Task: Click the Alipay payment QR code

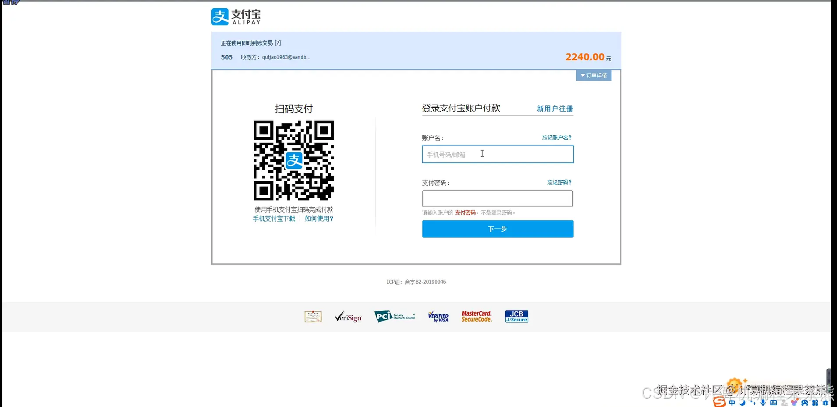Action: [x=294, y=160]
